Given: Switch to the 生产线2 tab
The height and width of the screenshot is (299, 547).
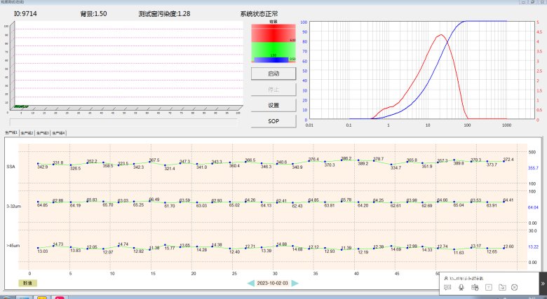Looking at the screenshot, I should [27, 132].
